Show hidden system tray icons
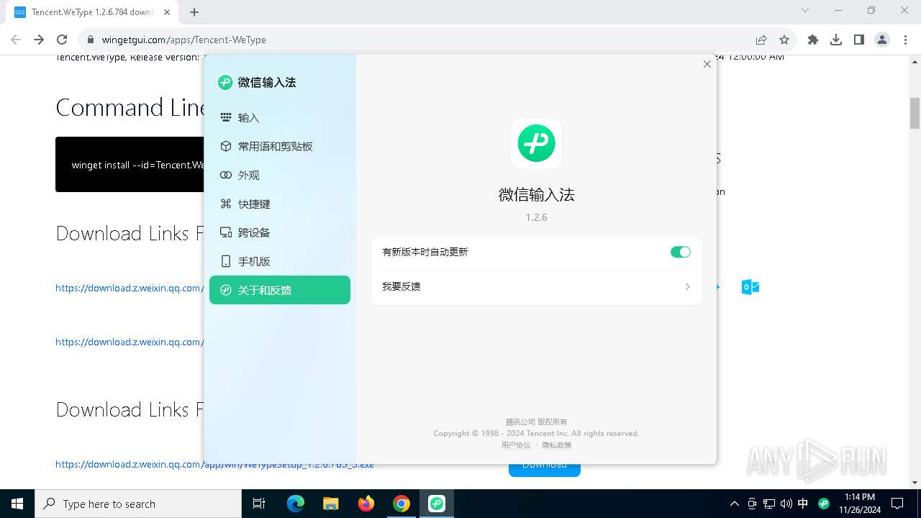921x518 pixels. pos(735,504)
